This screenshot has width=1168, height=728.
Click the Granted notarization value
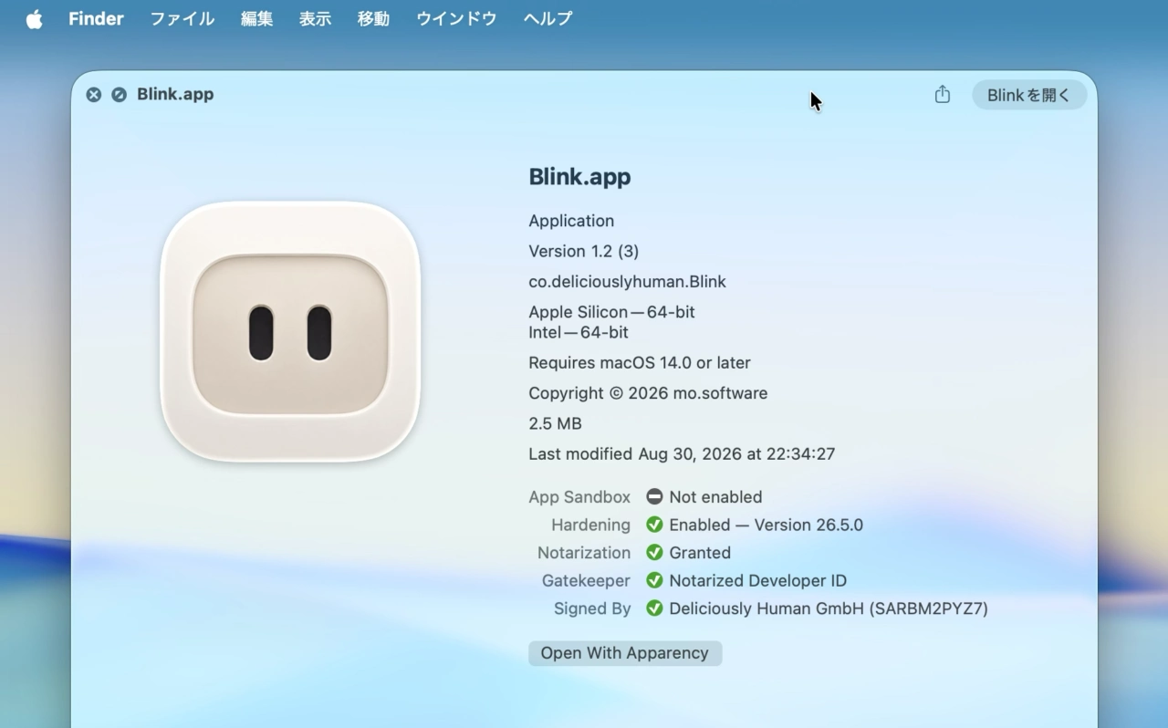700,553
